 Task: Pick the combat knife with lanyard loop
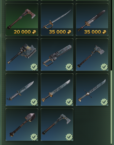22,90
